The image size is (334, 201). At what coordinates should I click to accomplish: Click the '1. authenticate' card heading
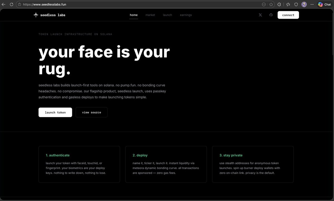tap(58, 155)
